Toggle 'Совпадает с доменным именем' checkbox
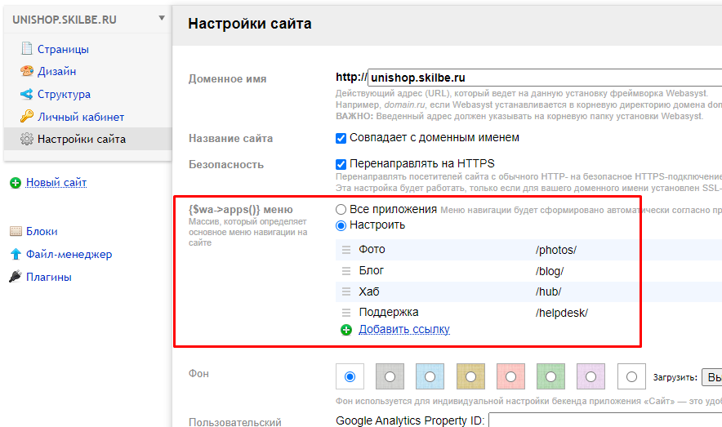This screenshot has height=427, width=722. [x=341, y=138]
